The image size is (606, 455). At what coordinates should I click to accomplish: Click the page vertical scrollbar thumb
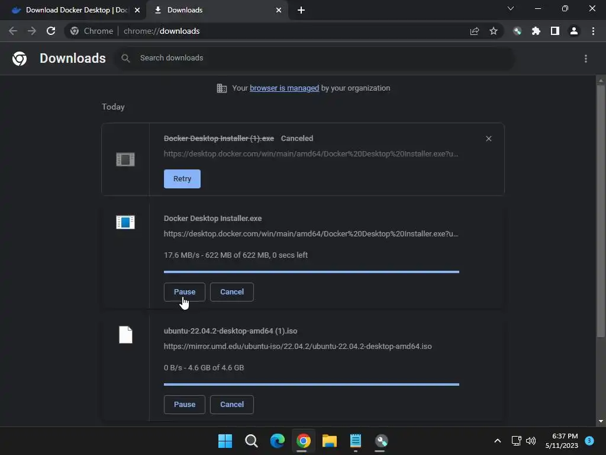pyautogui.click(x=600, y=211)
